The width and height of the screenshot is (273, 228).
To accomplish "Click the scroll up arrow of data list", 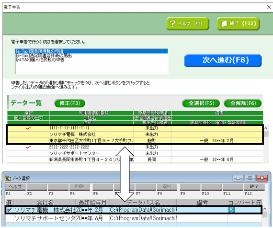I will click(266, 128).
